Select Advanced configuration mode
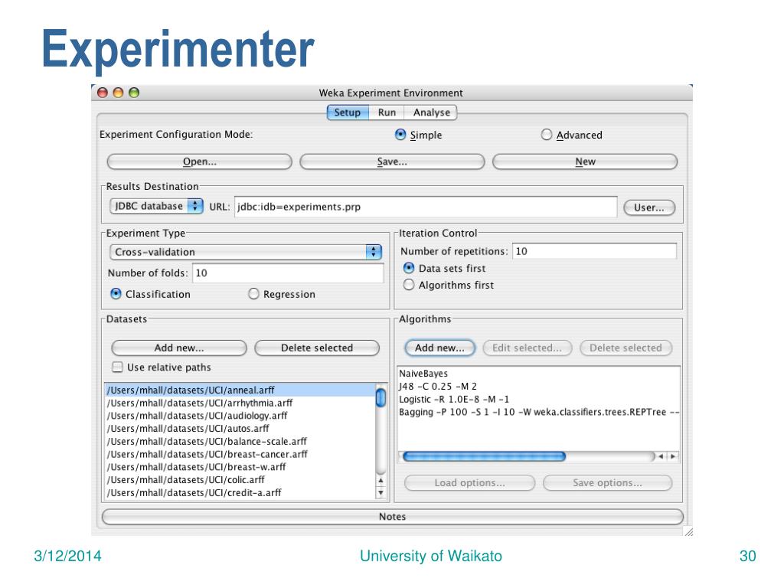Viewport: 784px width, 588px height. click(x=547, y=135)
